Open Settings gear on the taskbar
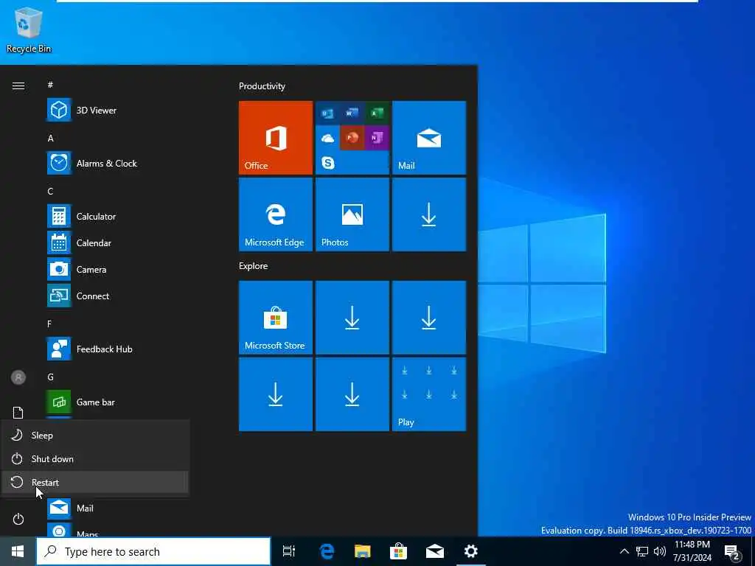 [470, 551]
